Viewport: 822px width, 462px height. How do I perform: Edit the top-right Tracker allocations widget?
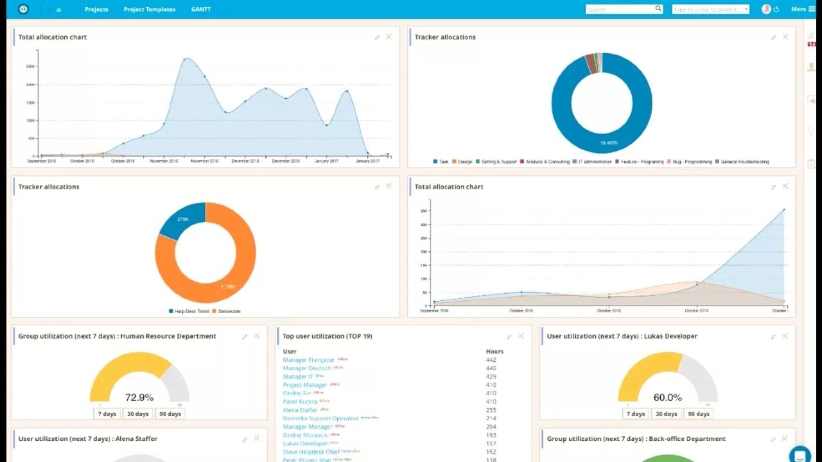(773, 37)
